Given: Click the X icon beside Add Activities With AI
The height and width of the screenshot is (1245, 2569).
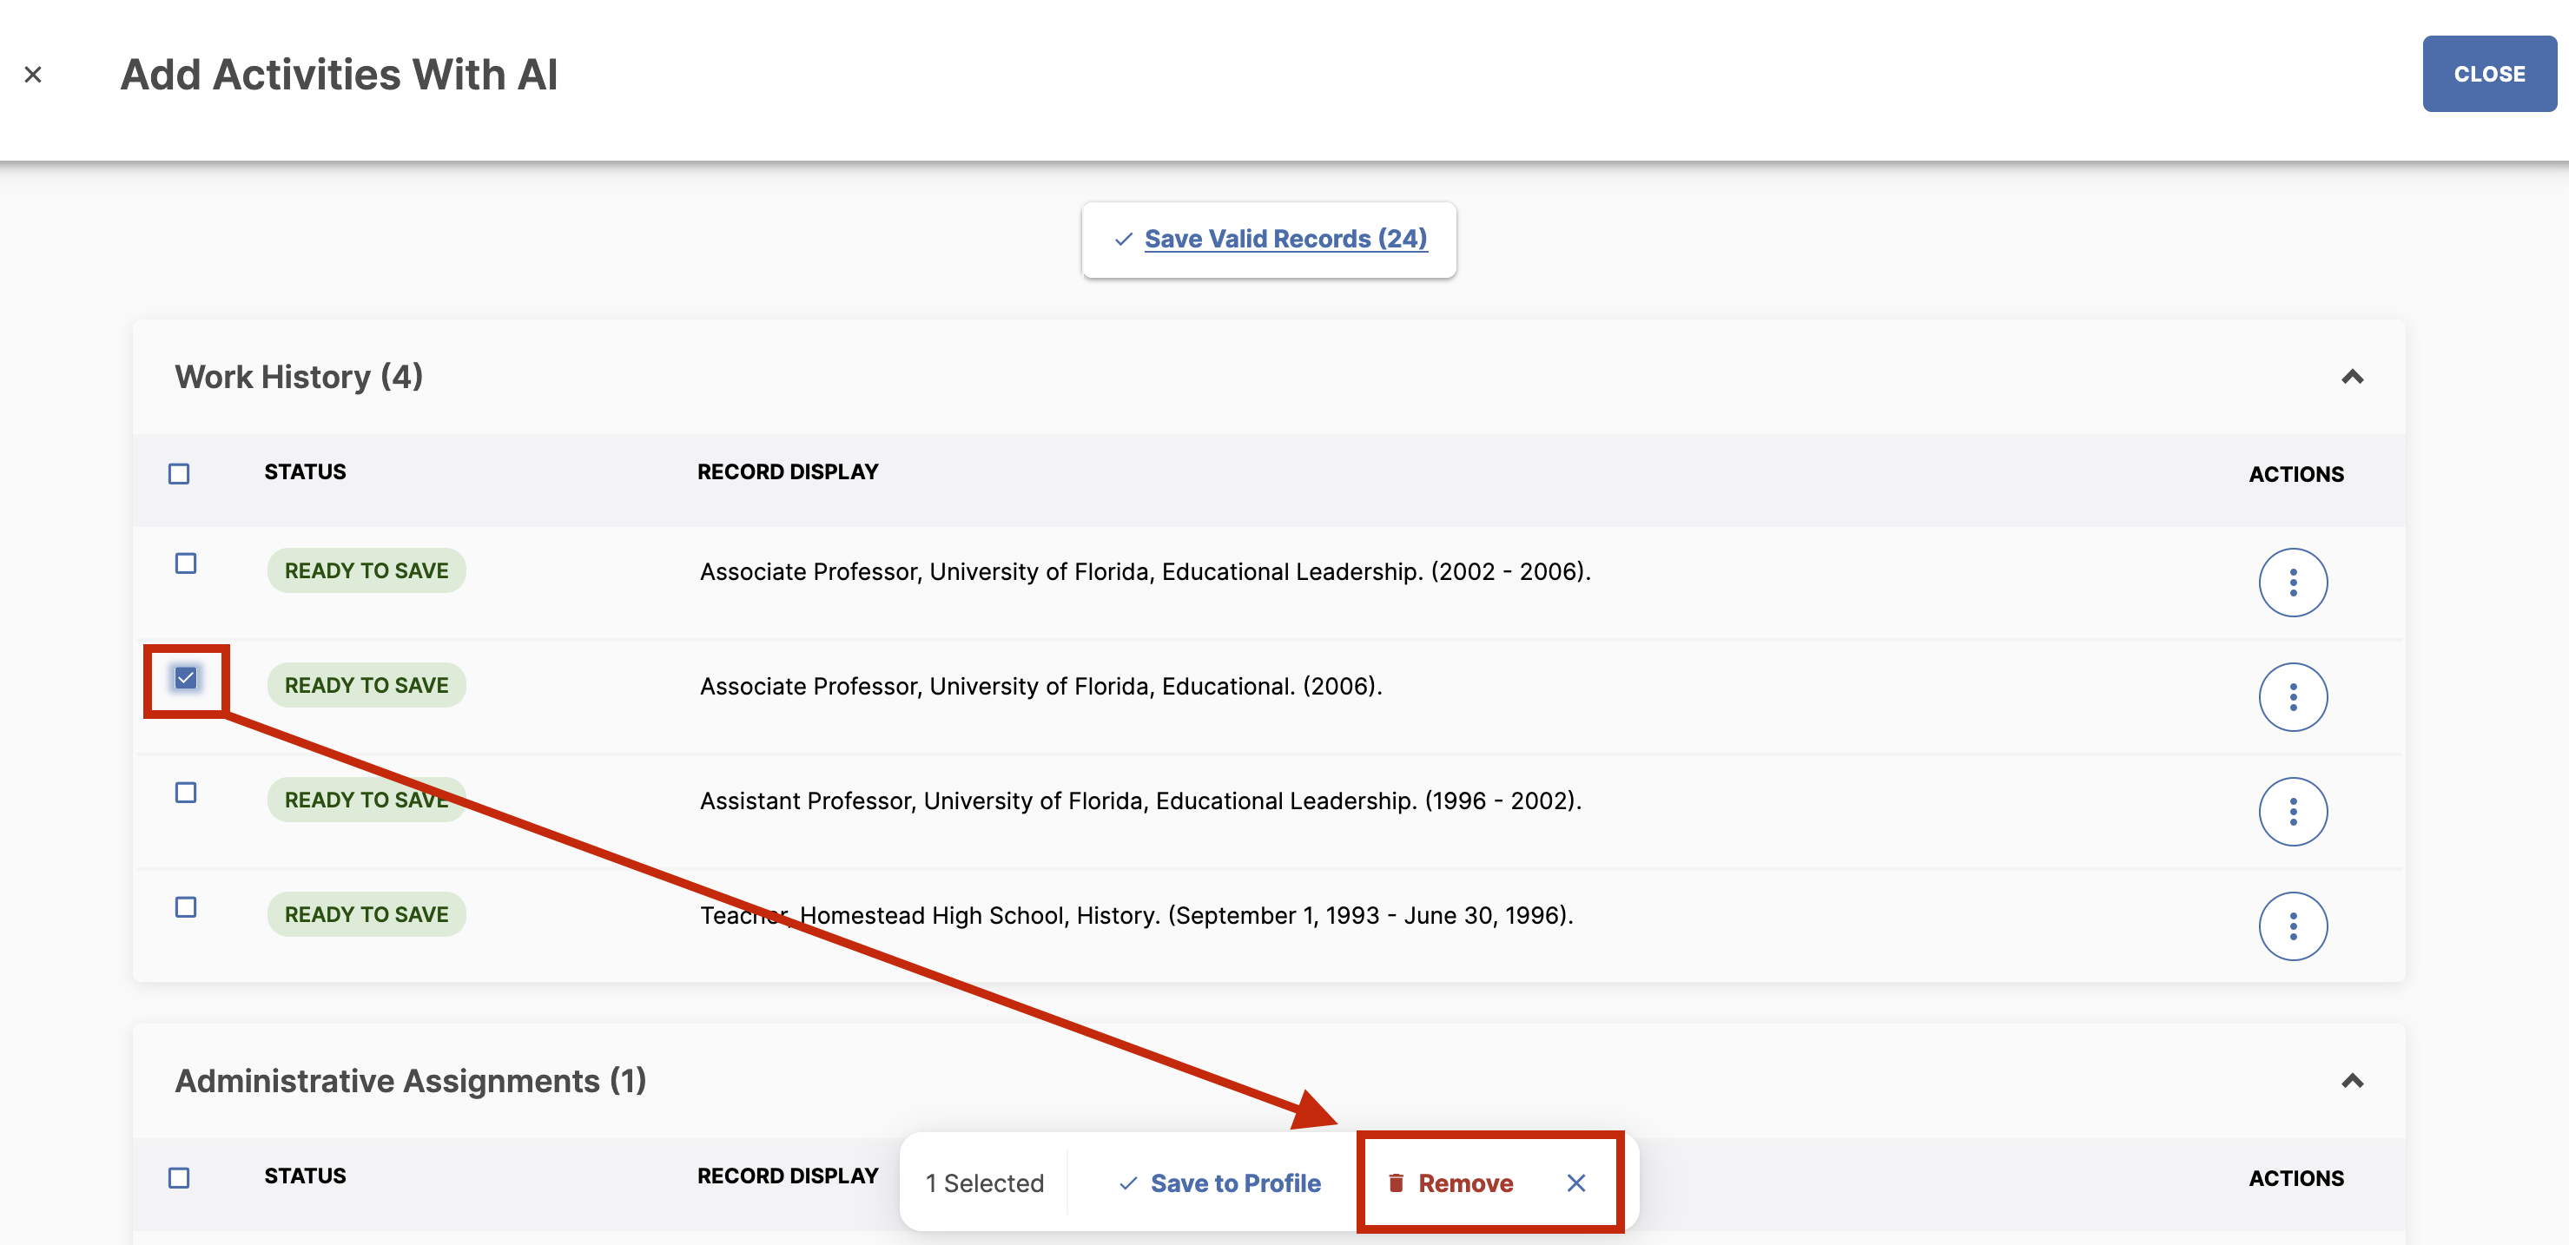Looking at the screenshot, I should [33, 75].
